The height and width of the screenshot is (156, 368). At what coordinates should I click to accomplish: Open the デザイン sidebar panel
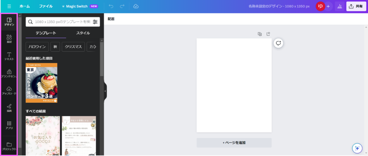(x=9, y=22)
